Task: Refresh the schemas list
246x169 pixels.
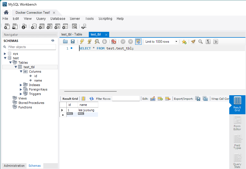Action: 53,41
